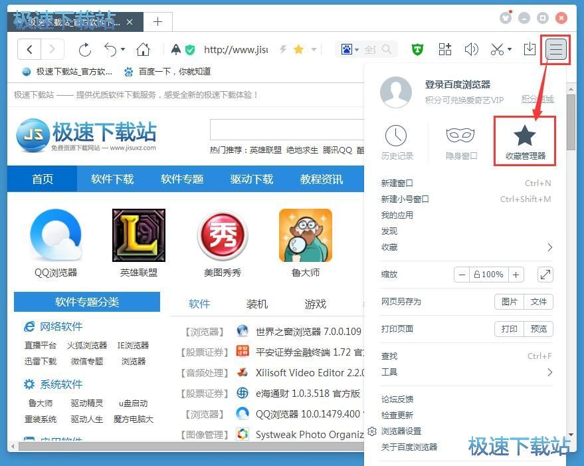Viewport: 584px width, 466px height.
Task: Click the lightning bolt icon in address bar
Action: pos(283,49)
